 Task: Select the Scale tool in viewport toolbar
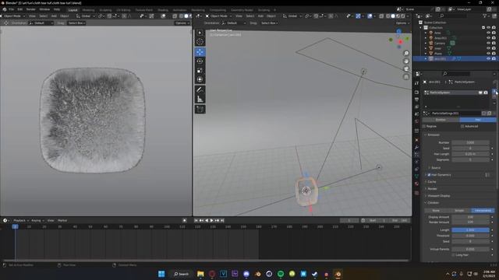click(x=200, y=71)
